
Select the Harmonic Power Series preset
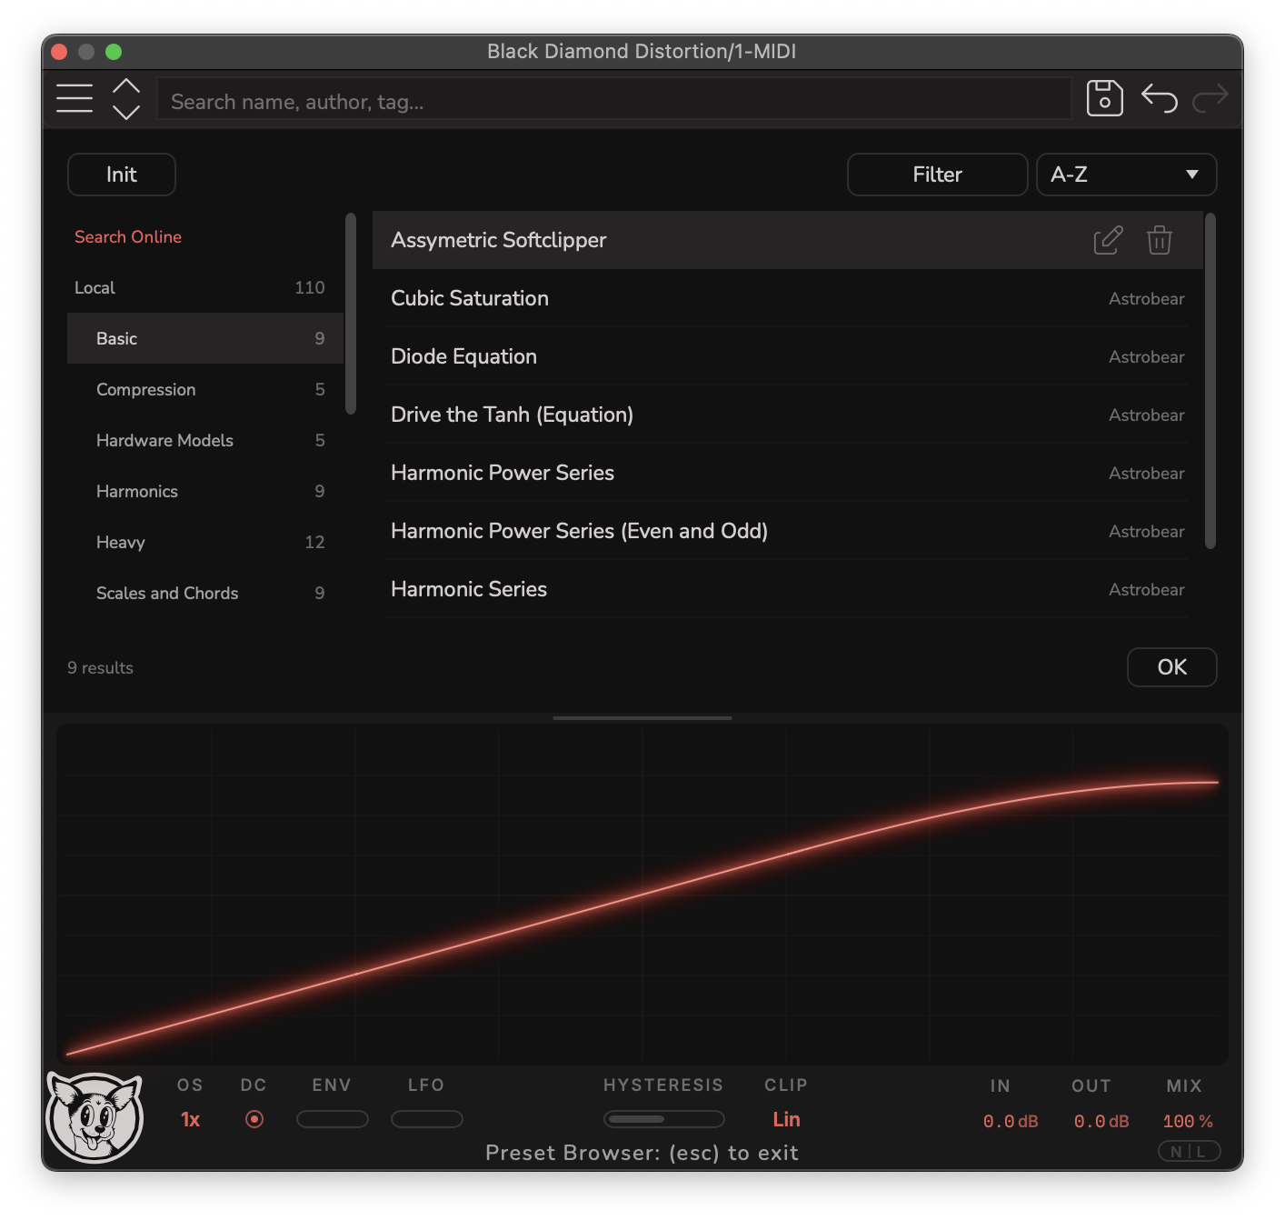coord(788,473)
